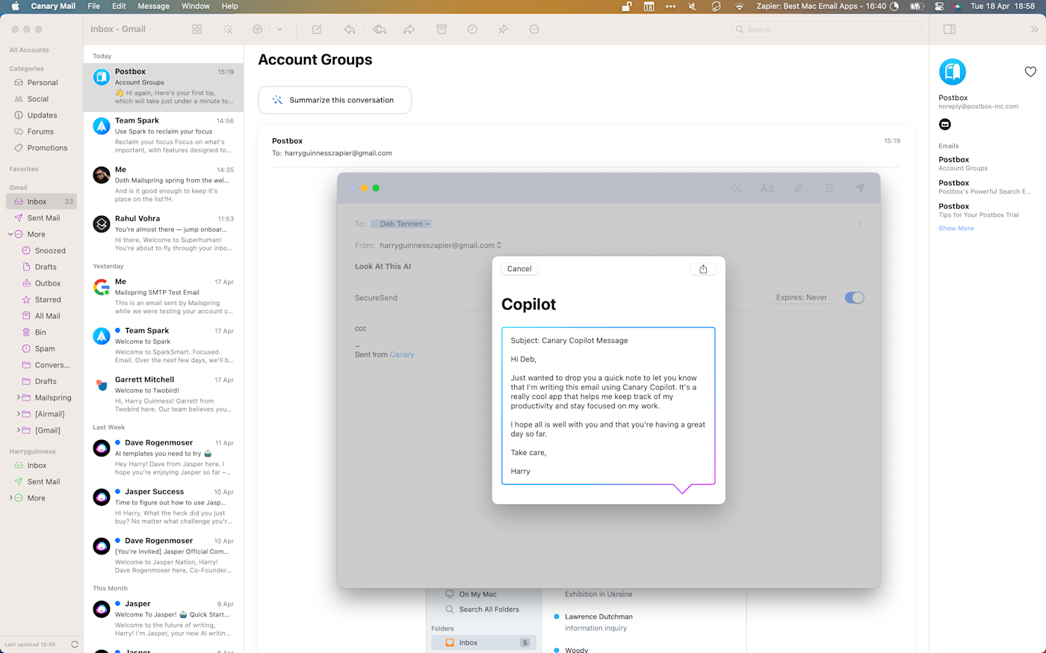Click the Copilot sparkle in compose toolbar
Image resolution: width=1046 pixels, height=653 pixels.
coord(737,188)
